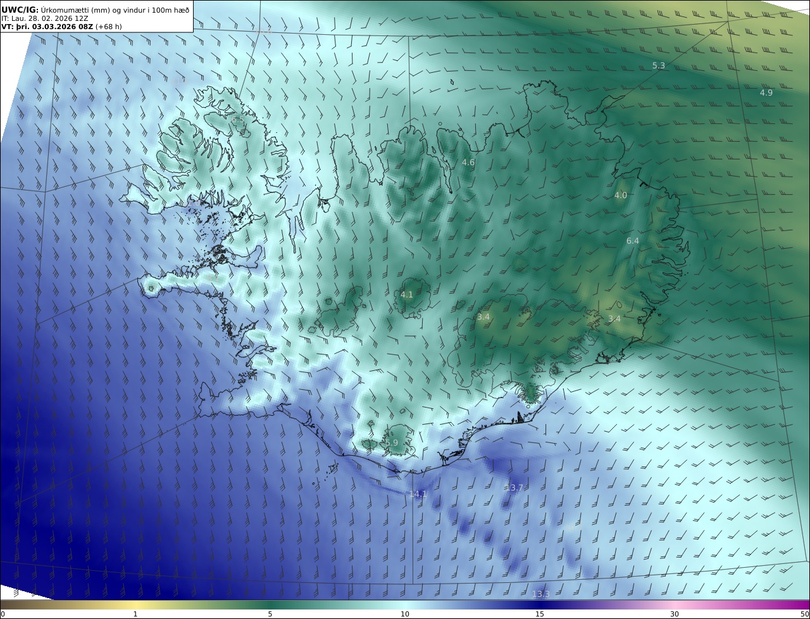Click the 3.4 value below the 6.4 label
This screenshot has width=810, height=619.
click(x=614, y=319)
